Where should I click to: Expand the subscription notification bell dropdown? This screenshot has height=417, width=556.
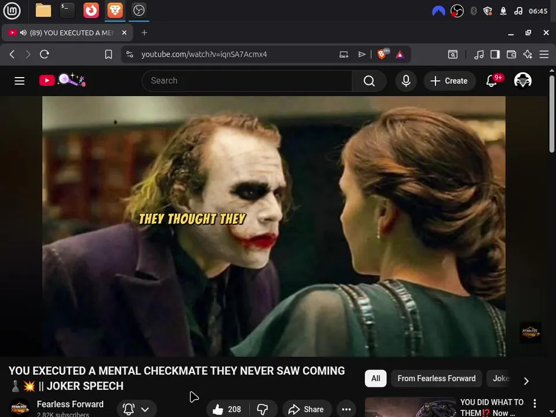click(137, 409)
